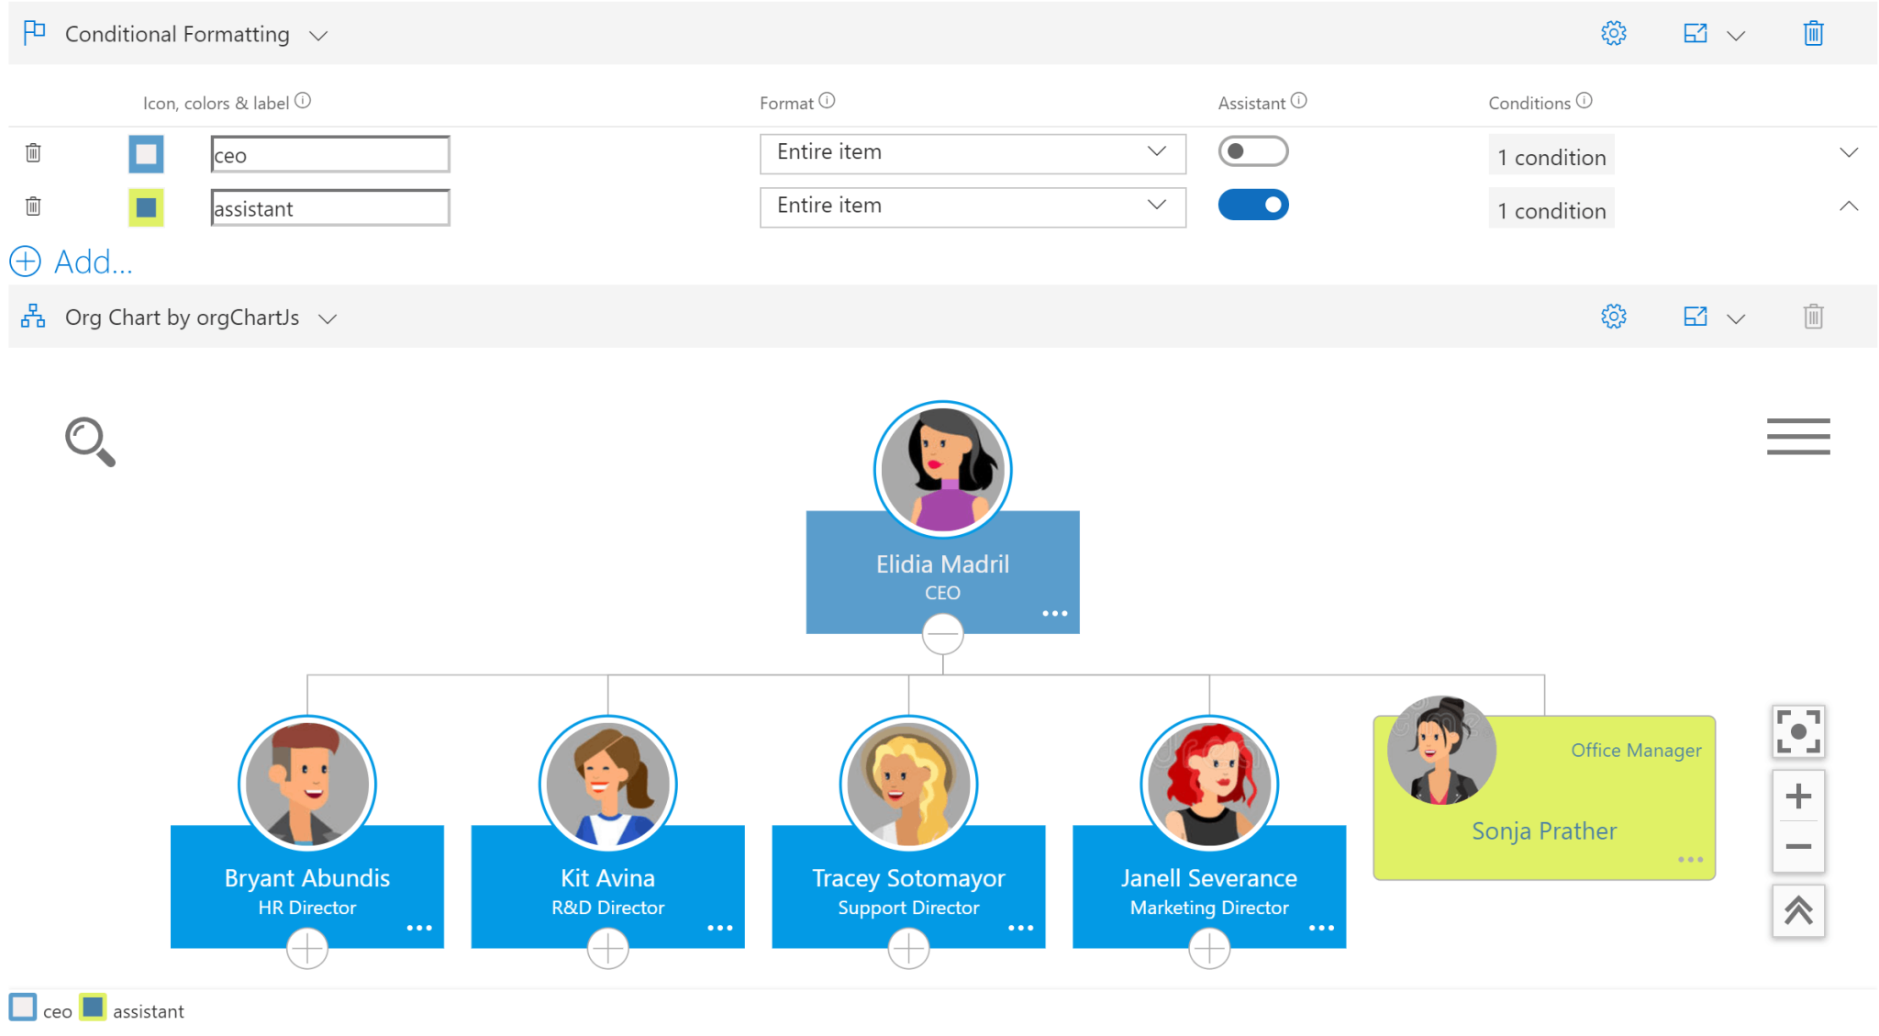1879x1036 pixels.
Task: Open the Format dropdown for the ceo rule
Action: tap(973, 152)
